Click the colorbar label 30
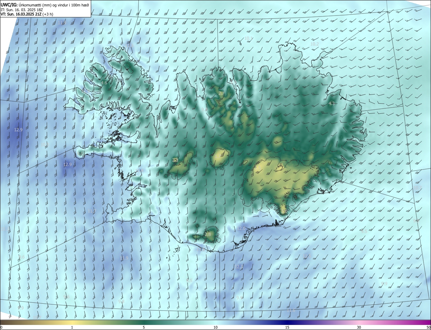This screenshot has width=431, height=330. 359,328
